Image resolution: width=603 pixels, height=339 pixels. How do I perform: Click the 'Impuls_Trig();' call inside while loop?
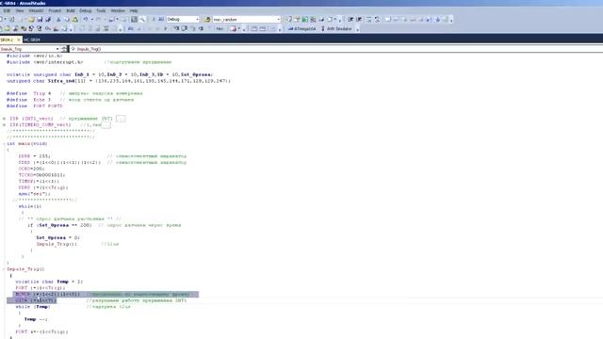(x=57, y=244)
